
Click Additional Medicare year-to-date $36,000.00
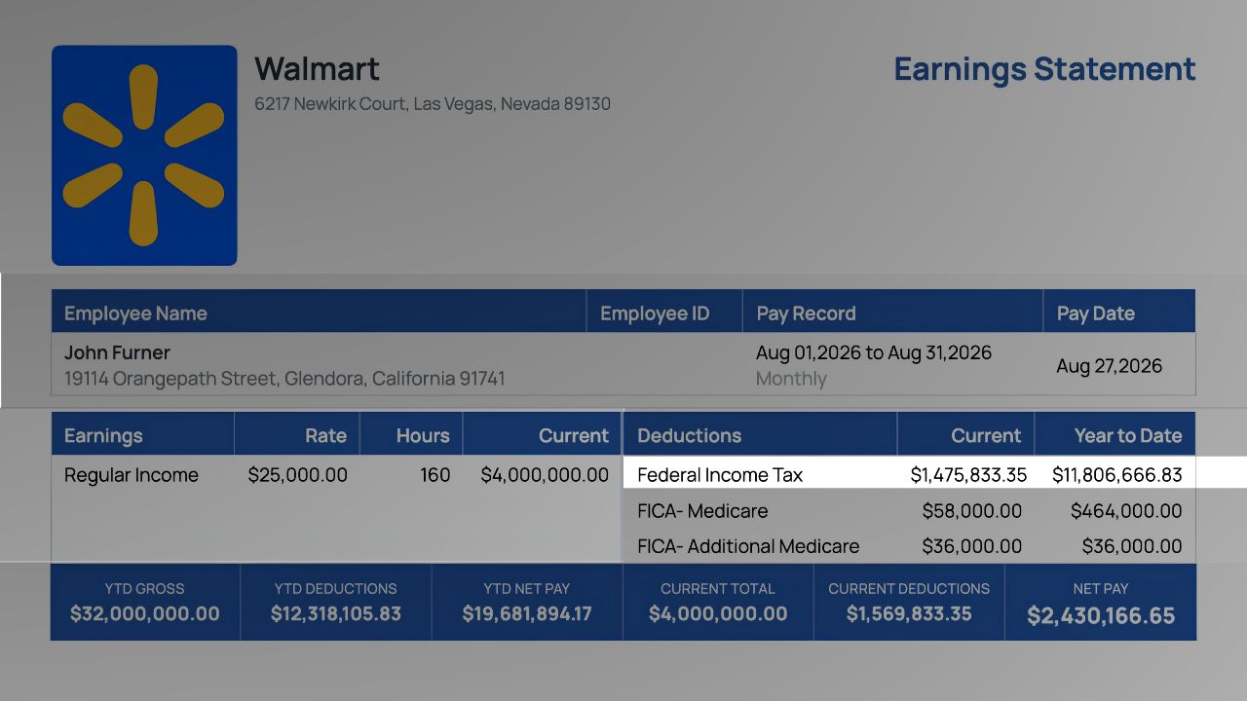pos(1132,546)
